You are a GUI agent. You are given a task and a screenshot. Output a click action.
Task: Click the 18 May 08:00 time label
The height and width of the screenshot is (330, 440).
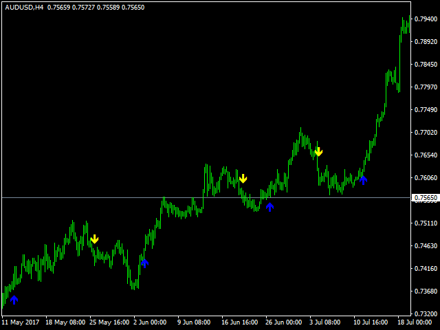(x=65, y=322)
